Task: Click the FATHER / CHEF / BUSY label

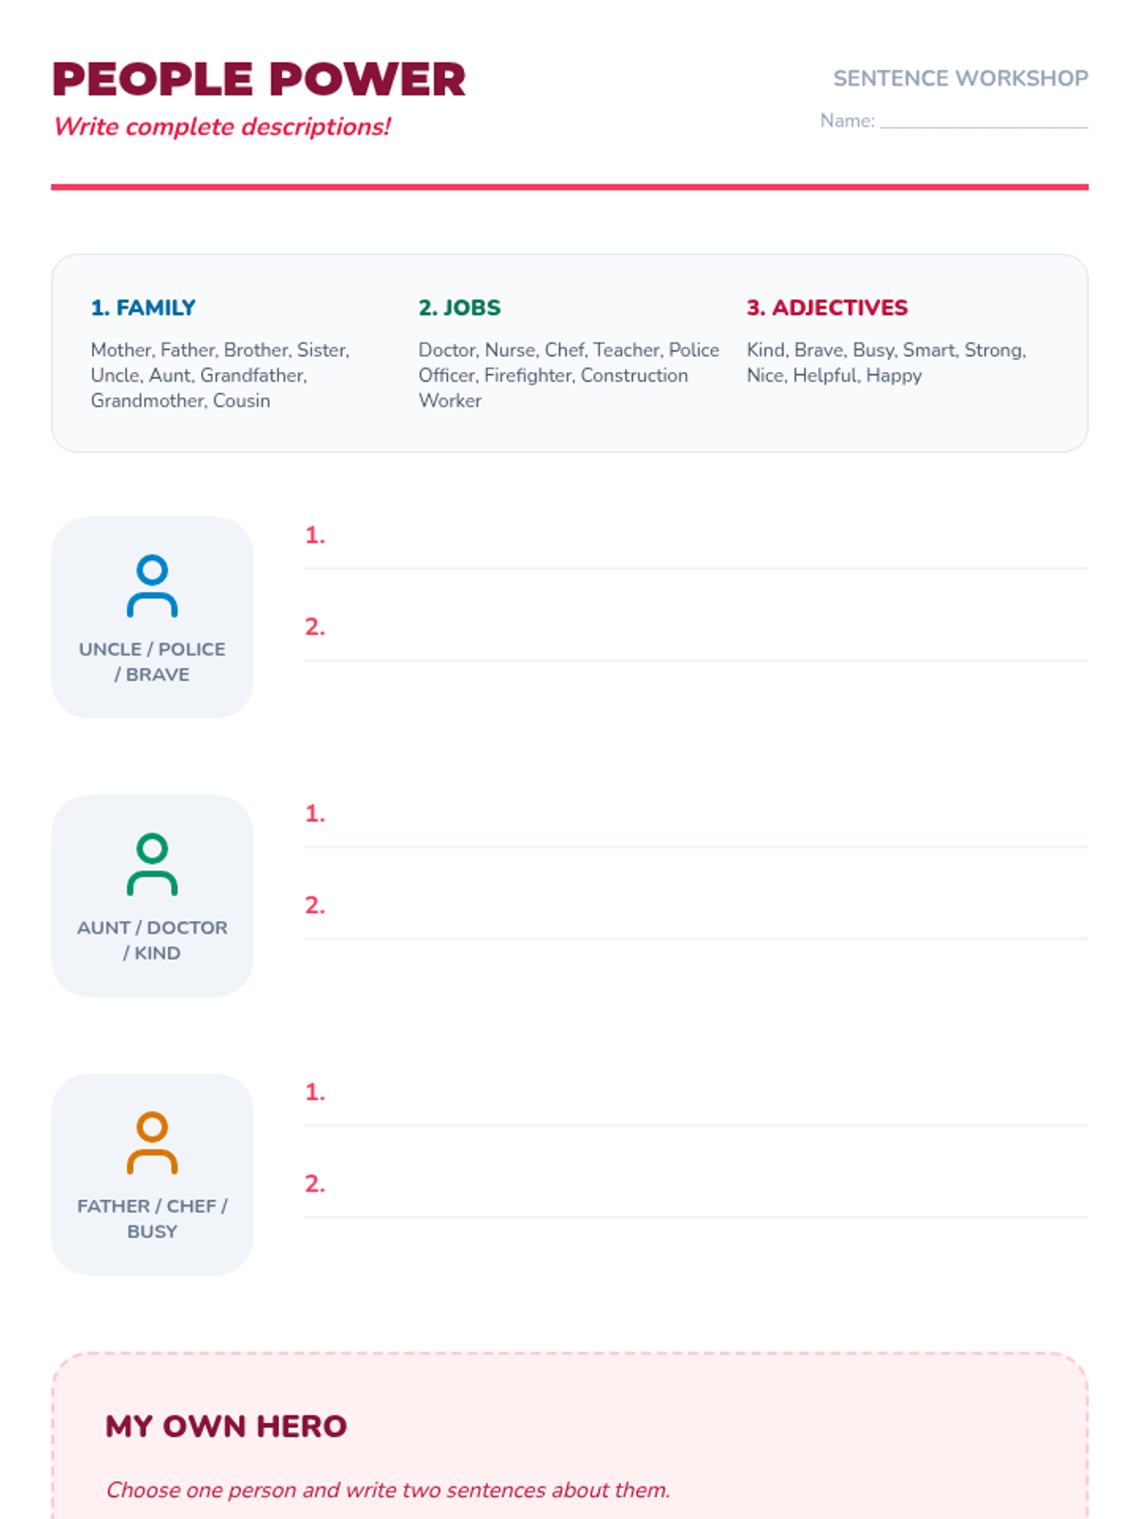Action: click(152, 1218)
